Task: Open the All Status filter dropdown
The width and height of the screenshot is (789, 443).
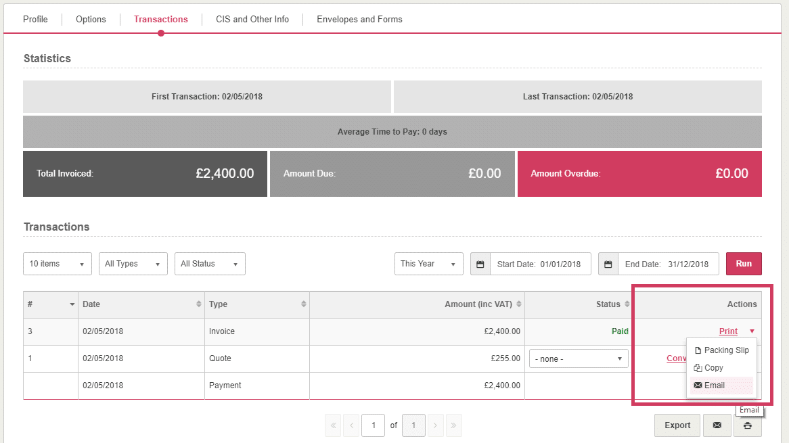Action: [210, 264]
